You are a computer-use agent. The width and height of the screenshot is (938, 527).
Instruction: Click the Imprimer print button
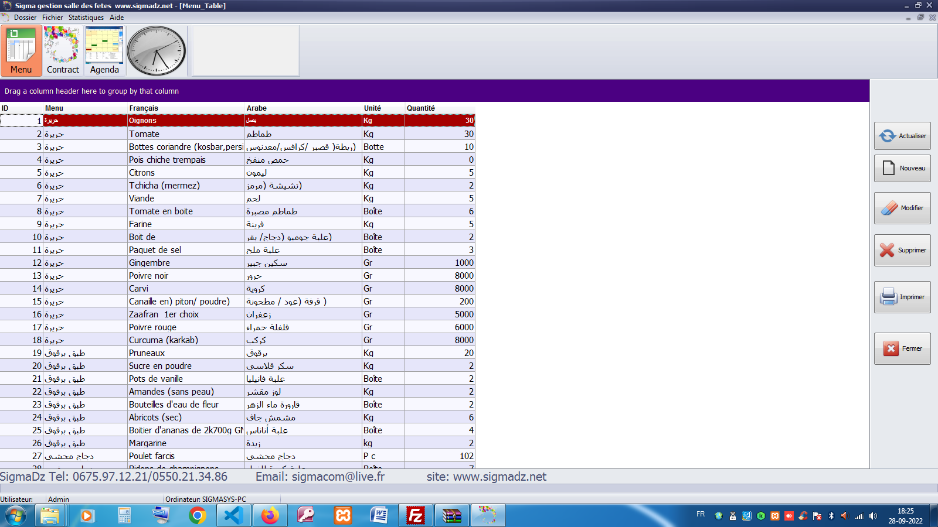(902, 297)
